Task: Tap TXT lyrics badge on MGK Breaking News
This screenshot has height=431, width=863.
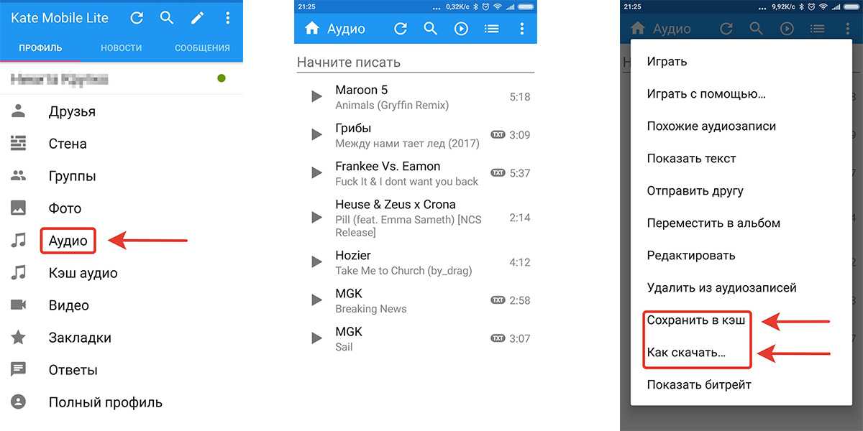Action: coord(498,300)
